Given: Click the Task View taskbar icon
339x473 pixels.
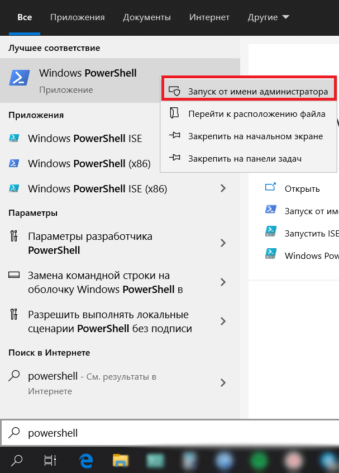Looking at the screenshot, I should [x=50, y=460].
